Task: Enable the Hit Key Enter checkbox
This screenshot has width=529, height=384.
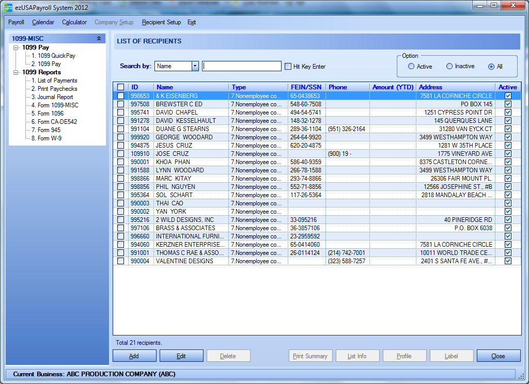Action: tap(288, 67)
